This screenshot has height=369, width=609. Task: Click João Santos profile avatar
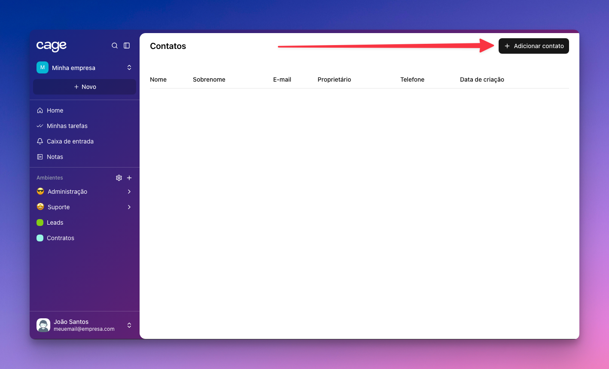(43, 325)
